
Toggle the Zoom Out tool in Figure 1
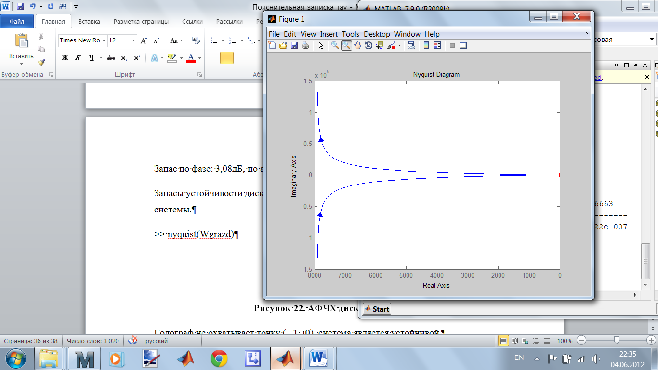click(346, 46)
